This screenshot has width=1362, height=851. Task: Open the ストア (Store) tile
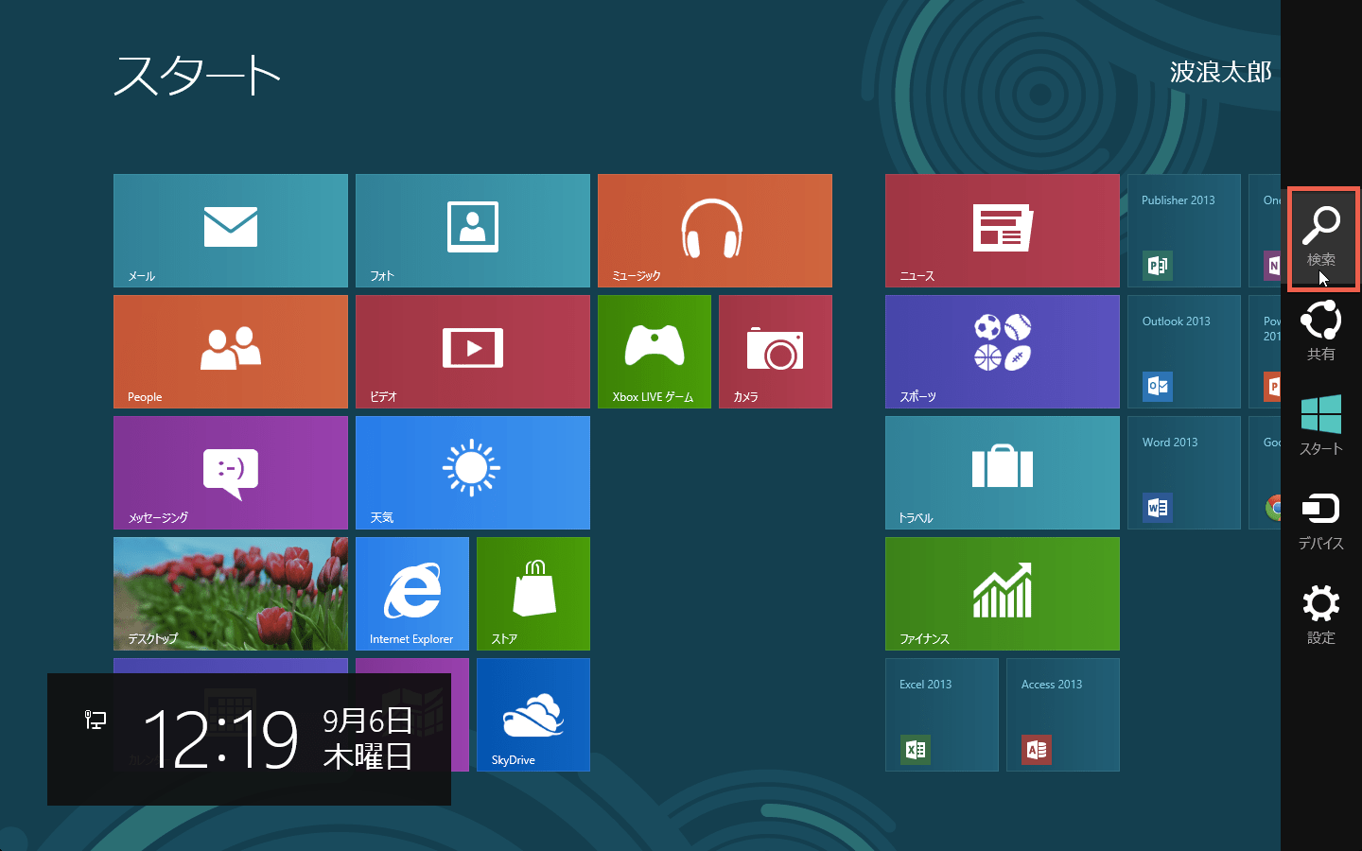tap(533, 594)
